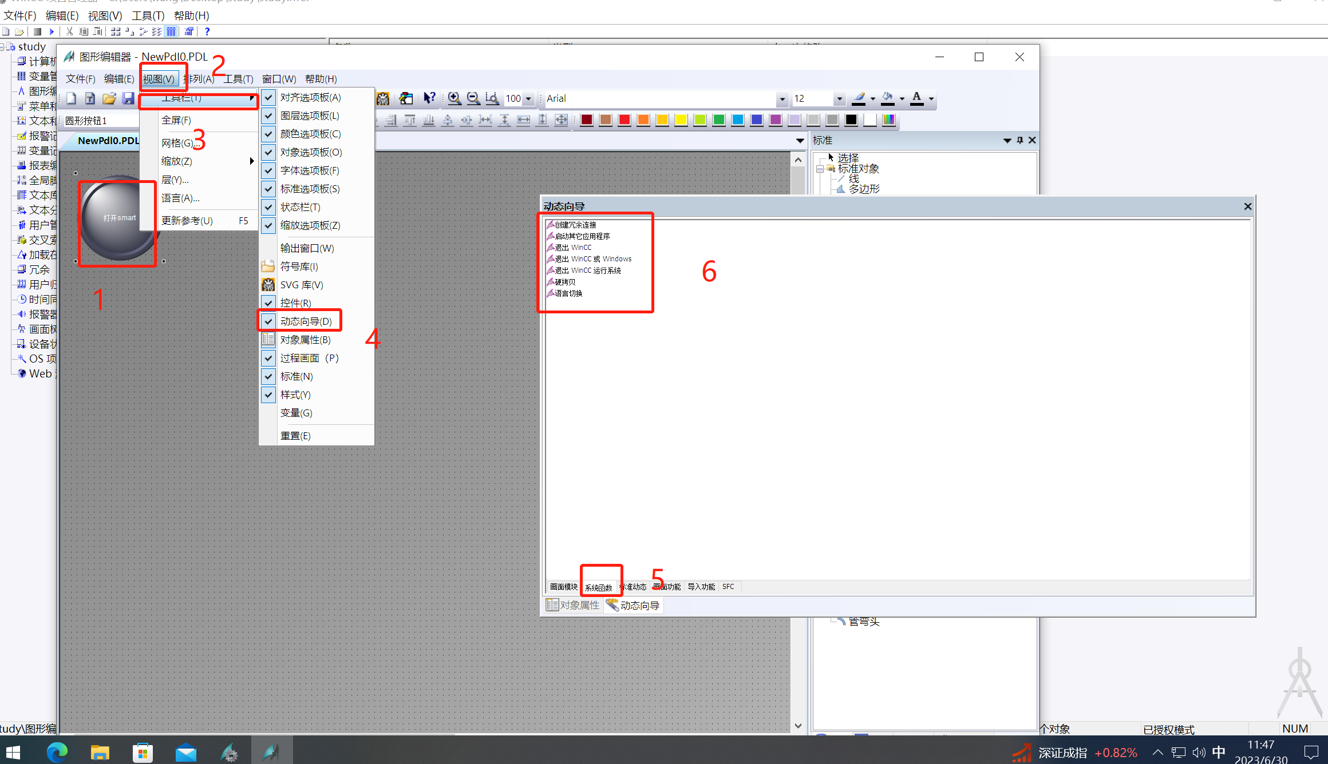Click the zoom in magnifier icon
This screenshot has width=1328, height=764.
454,98
